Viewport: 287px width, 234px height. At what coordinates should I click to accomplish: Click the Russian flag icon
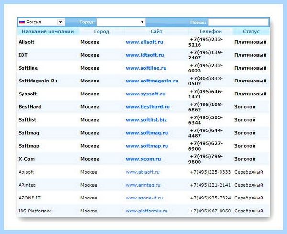(x=22, y=22)
